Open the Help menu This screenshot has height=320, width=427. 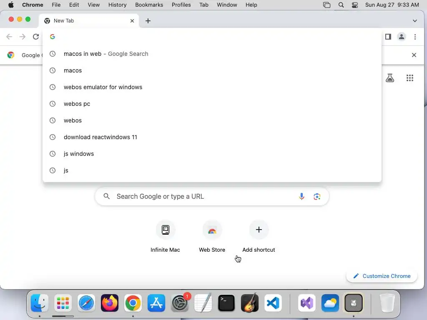point(251,5)
